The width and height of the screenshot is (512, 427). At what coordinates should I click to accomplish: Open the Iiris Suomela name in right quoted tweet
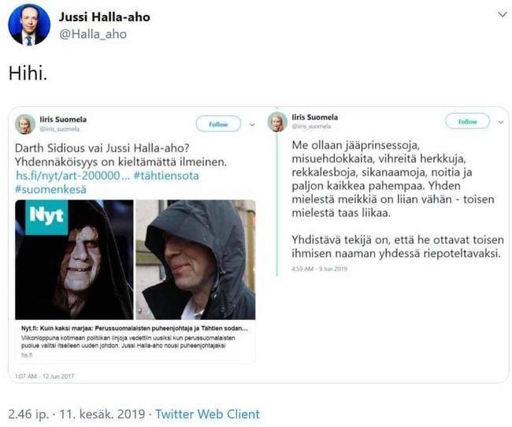(315, 117)
